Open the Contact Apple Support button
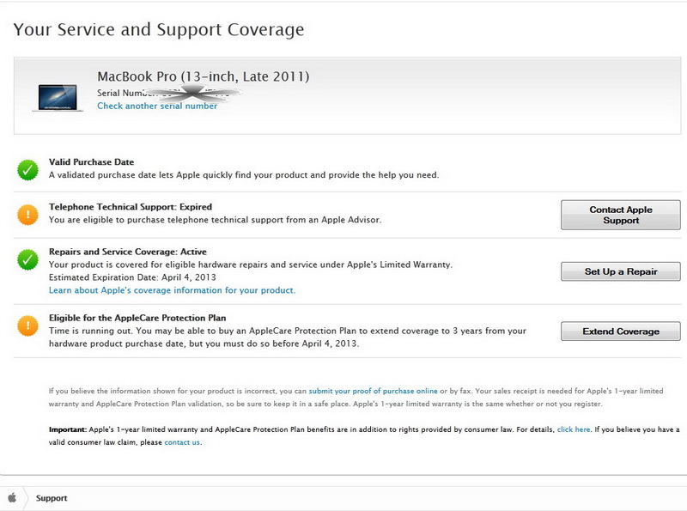 (620, 216)
